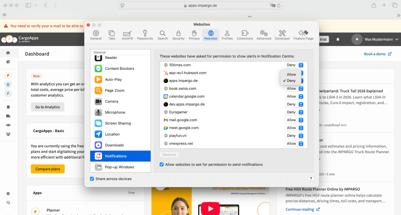Open the General settings tab

(96, 35)
